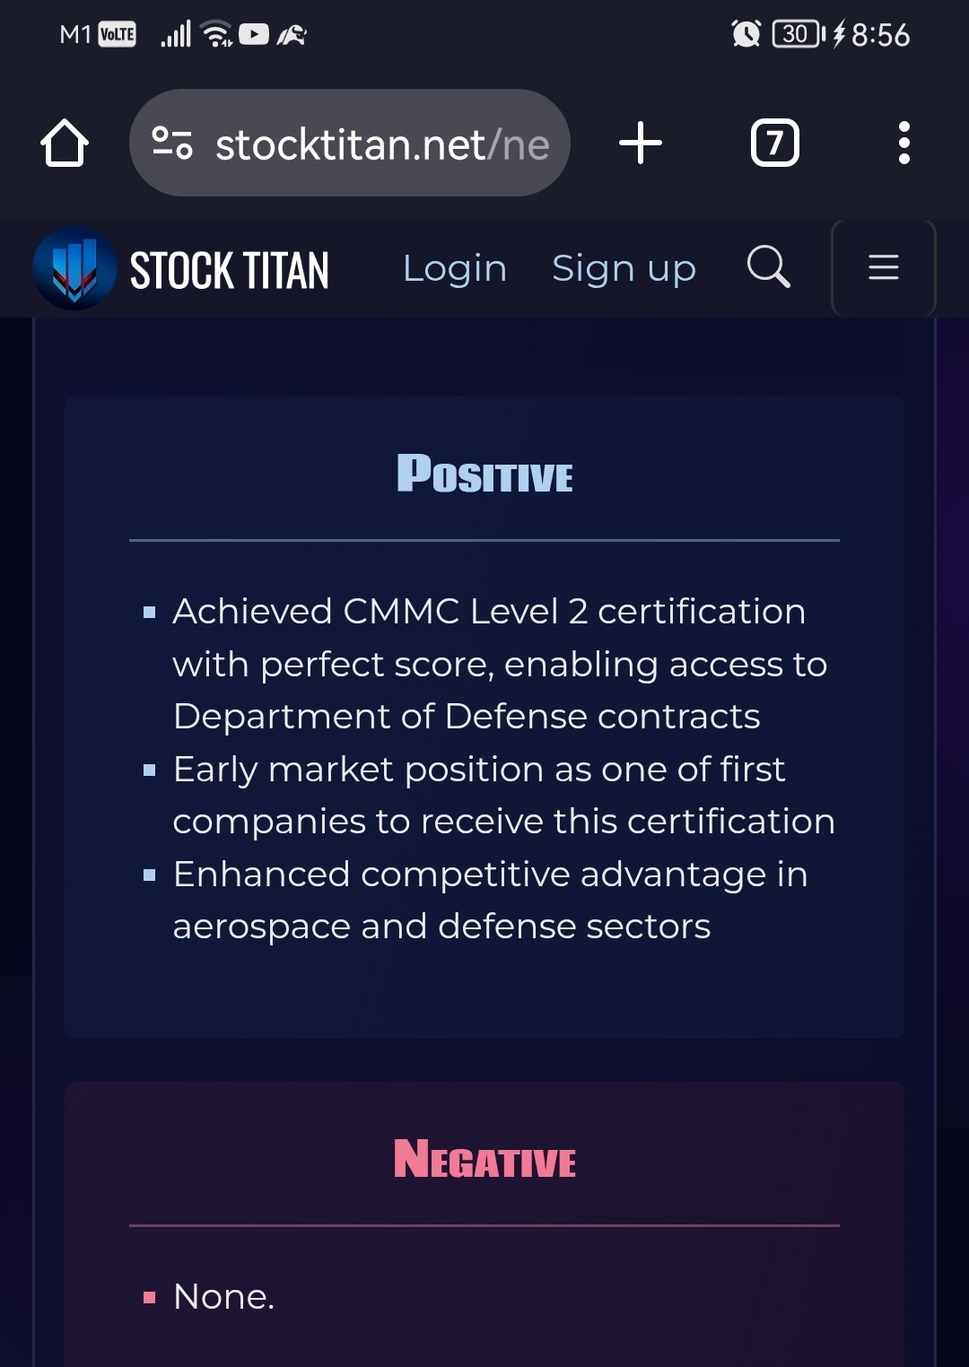The height and width of the screenshot is (1367, 969).
Task: Tap the Wi-Fi status icon
Action: (217, 34)
